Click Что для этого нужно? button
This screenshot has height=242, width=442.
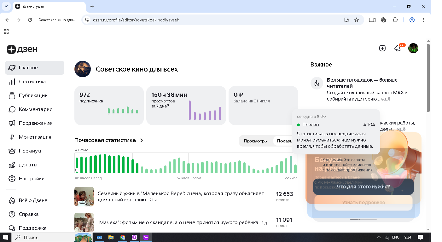pyautogui.click(x=363, y=187)
